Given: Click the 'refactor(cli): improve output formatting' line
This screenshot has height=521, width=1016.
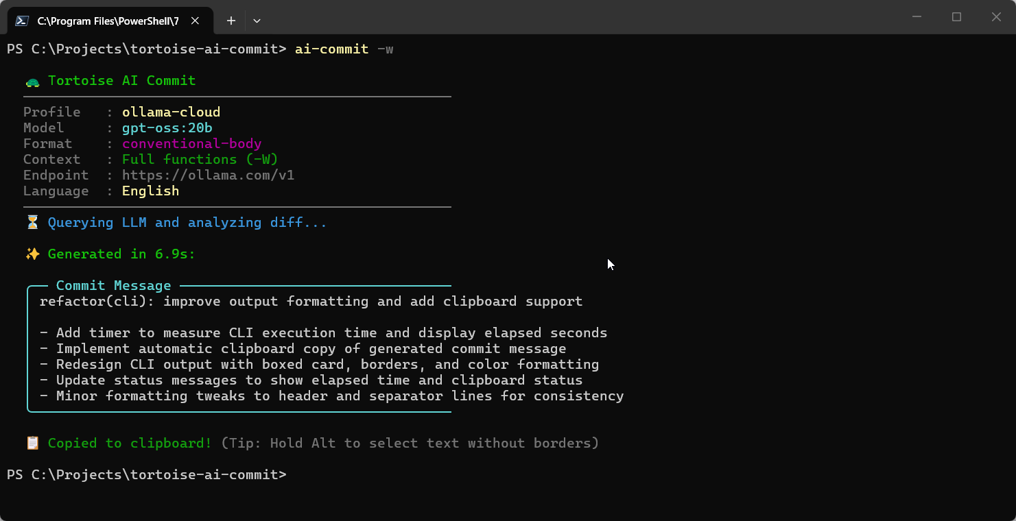Looking at the screenshot, I should coord(311,302).
